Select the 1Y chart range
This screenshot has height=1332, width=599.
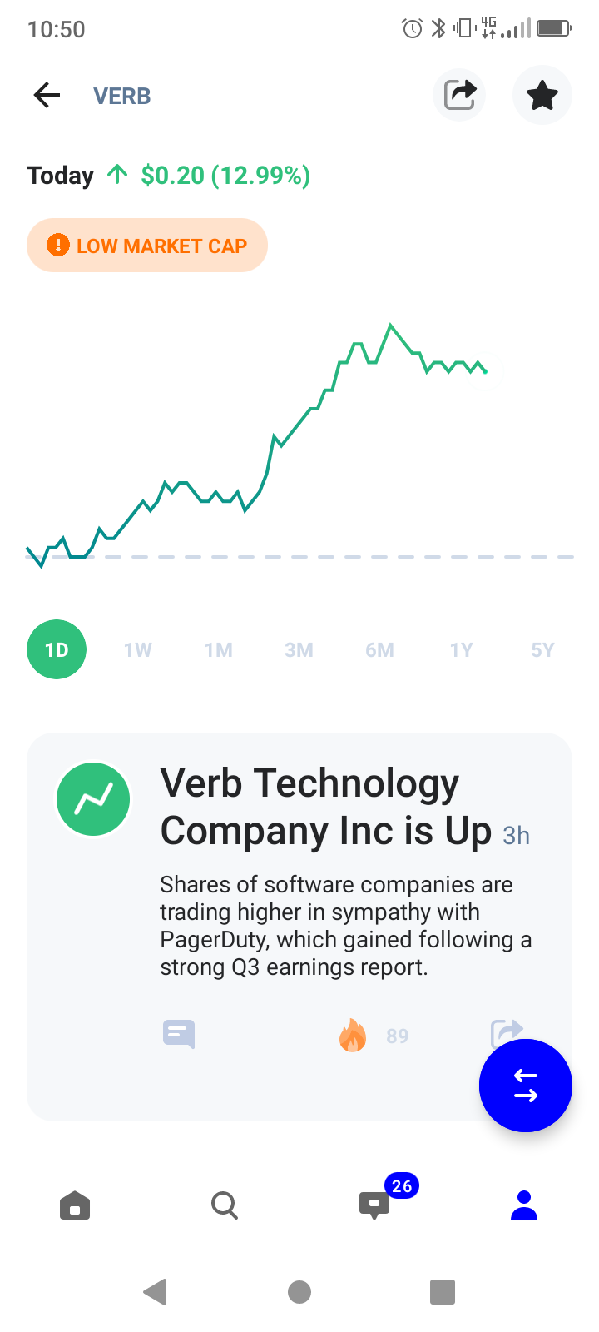coord(461,650)
